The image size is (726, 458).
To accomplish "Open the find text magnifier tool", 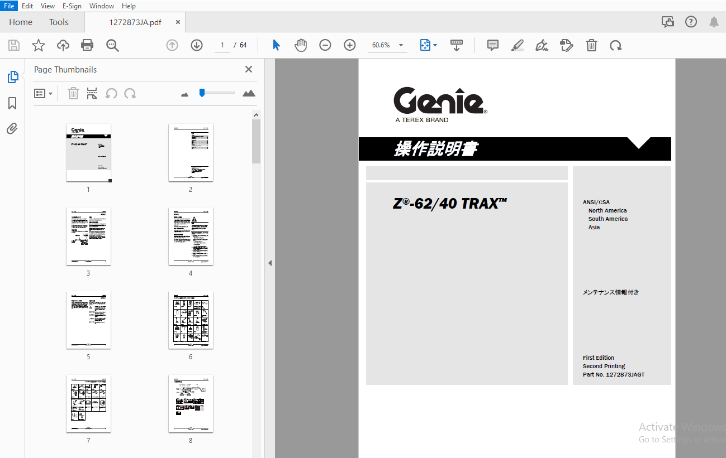I will click(113, 45).
